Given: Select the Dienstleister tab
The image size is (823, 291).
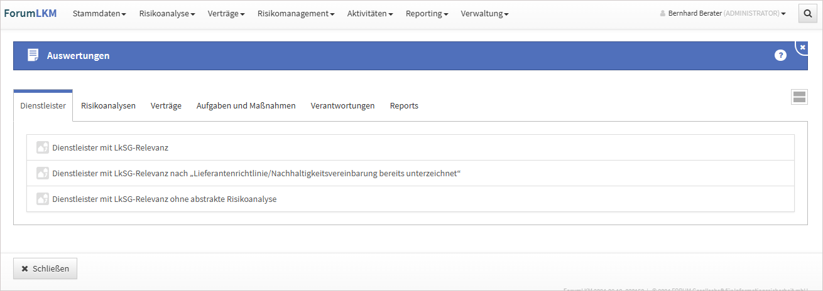Looking at the screenshot, I should pyautogui.click(x=43, y=105).
